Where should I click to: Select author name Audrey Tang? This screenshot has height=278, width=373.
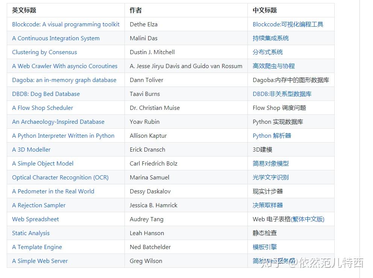point(147,219)
